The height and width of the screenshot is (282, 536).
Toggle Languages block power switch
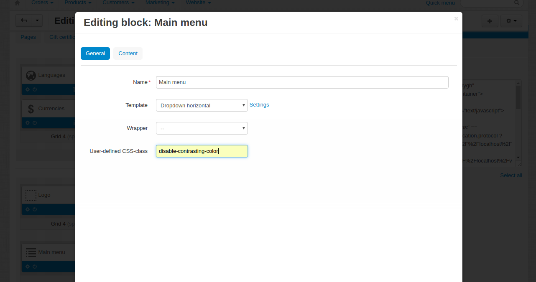tap(35, 89)
